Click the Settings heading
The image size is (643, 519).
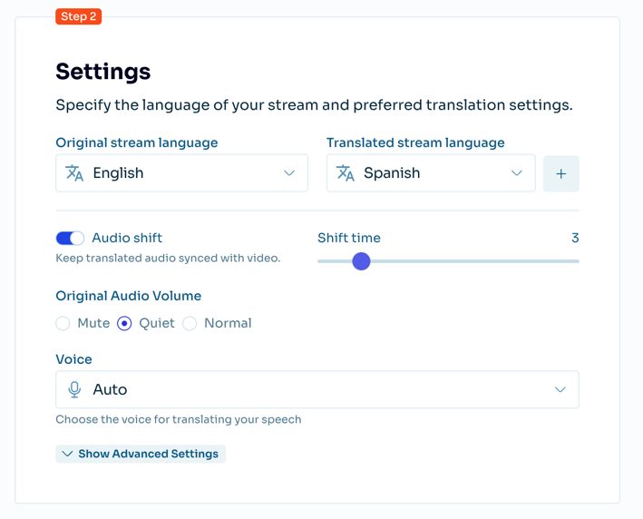[x=103, y=72]
